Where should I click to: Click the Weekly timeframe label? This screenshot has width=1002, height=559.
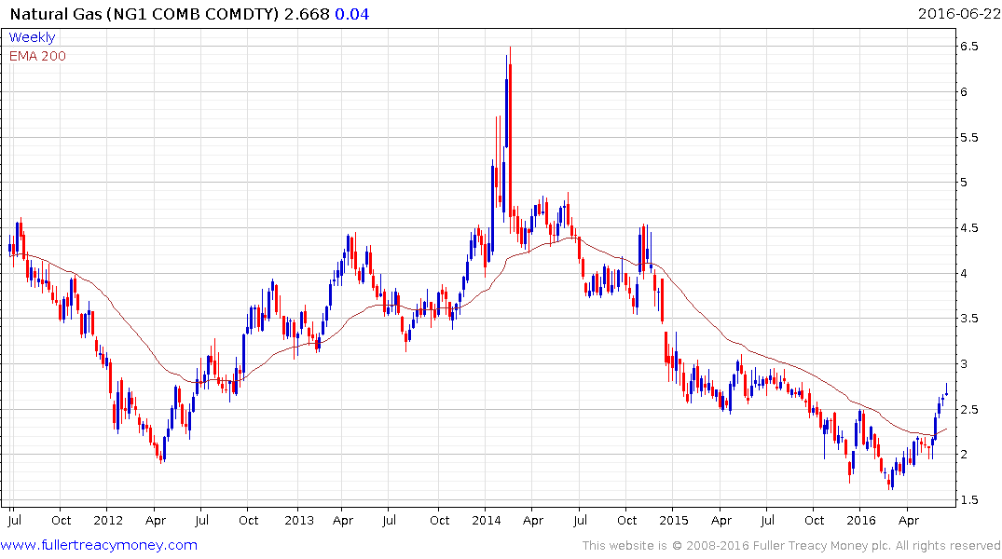tap(32, 37)
